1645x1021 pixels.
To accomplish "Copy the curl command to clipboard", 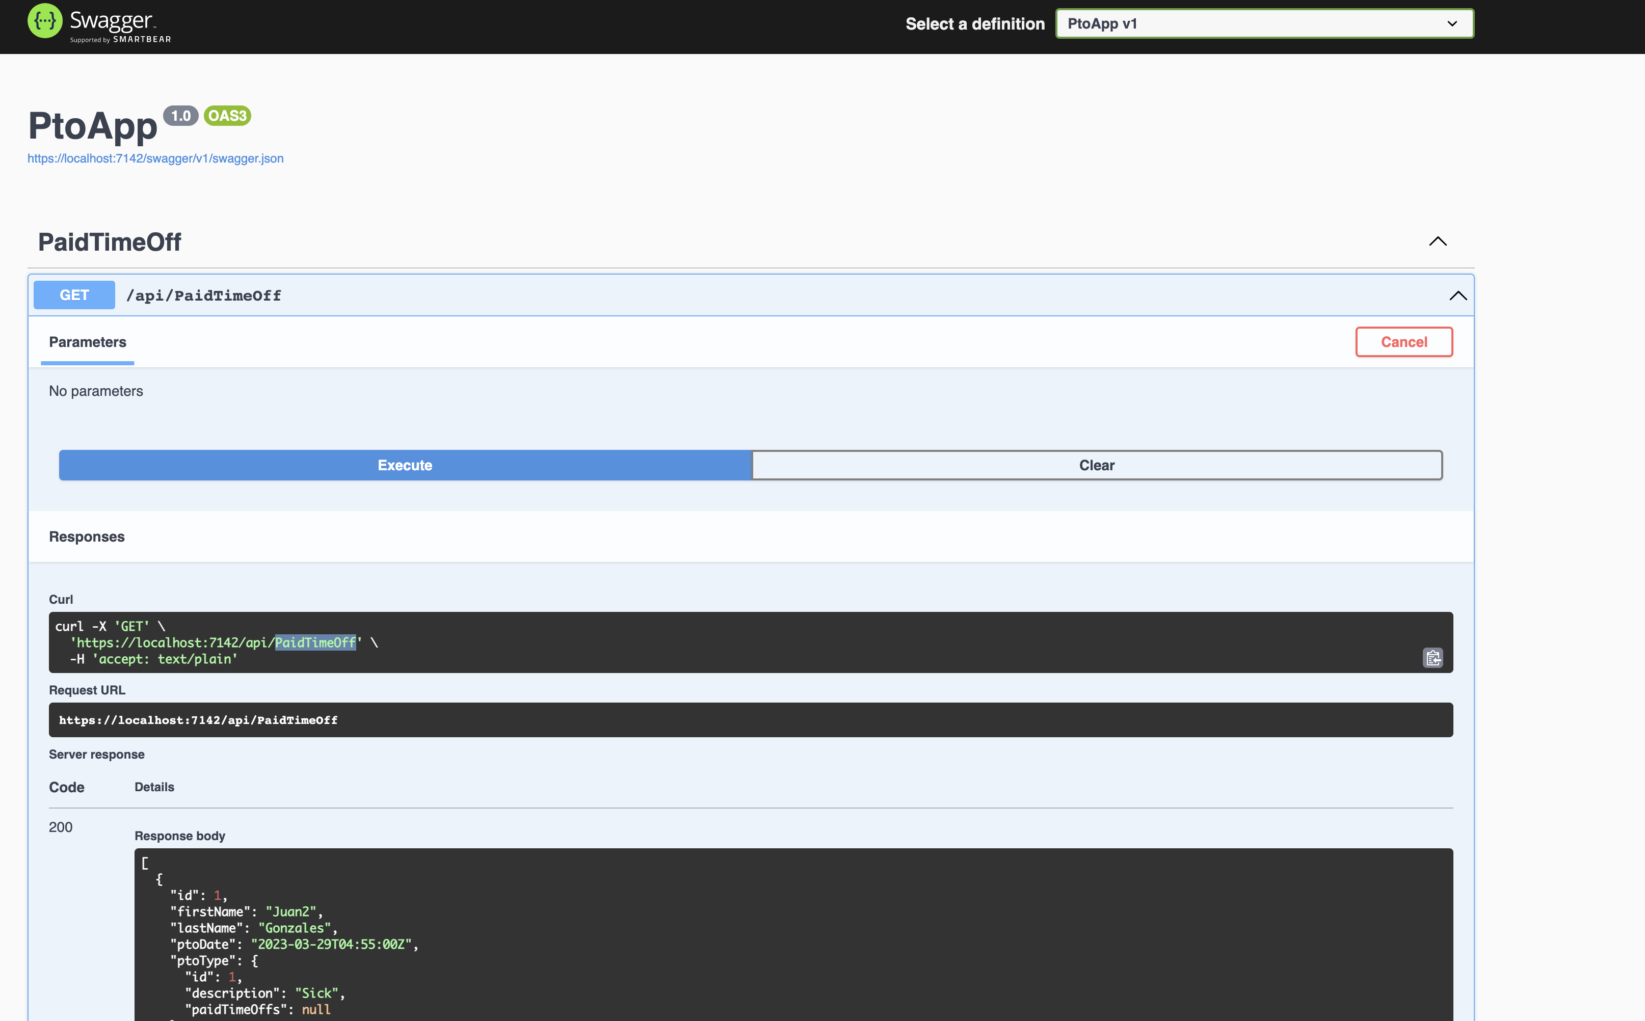I will [x=1432, y=657].
